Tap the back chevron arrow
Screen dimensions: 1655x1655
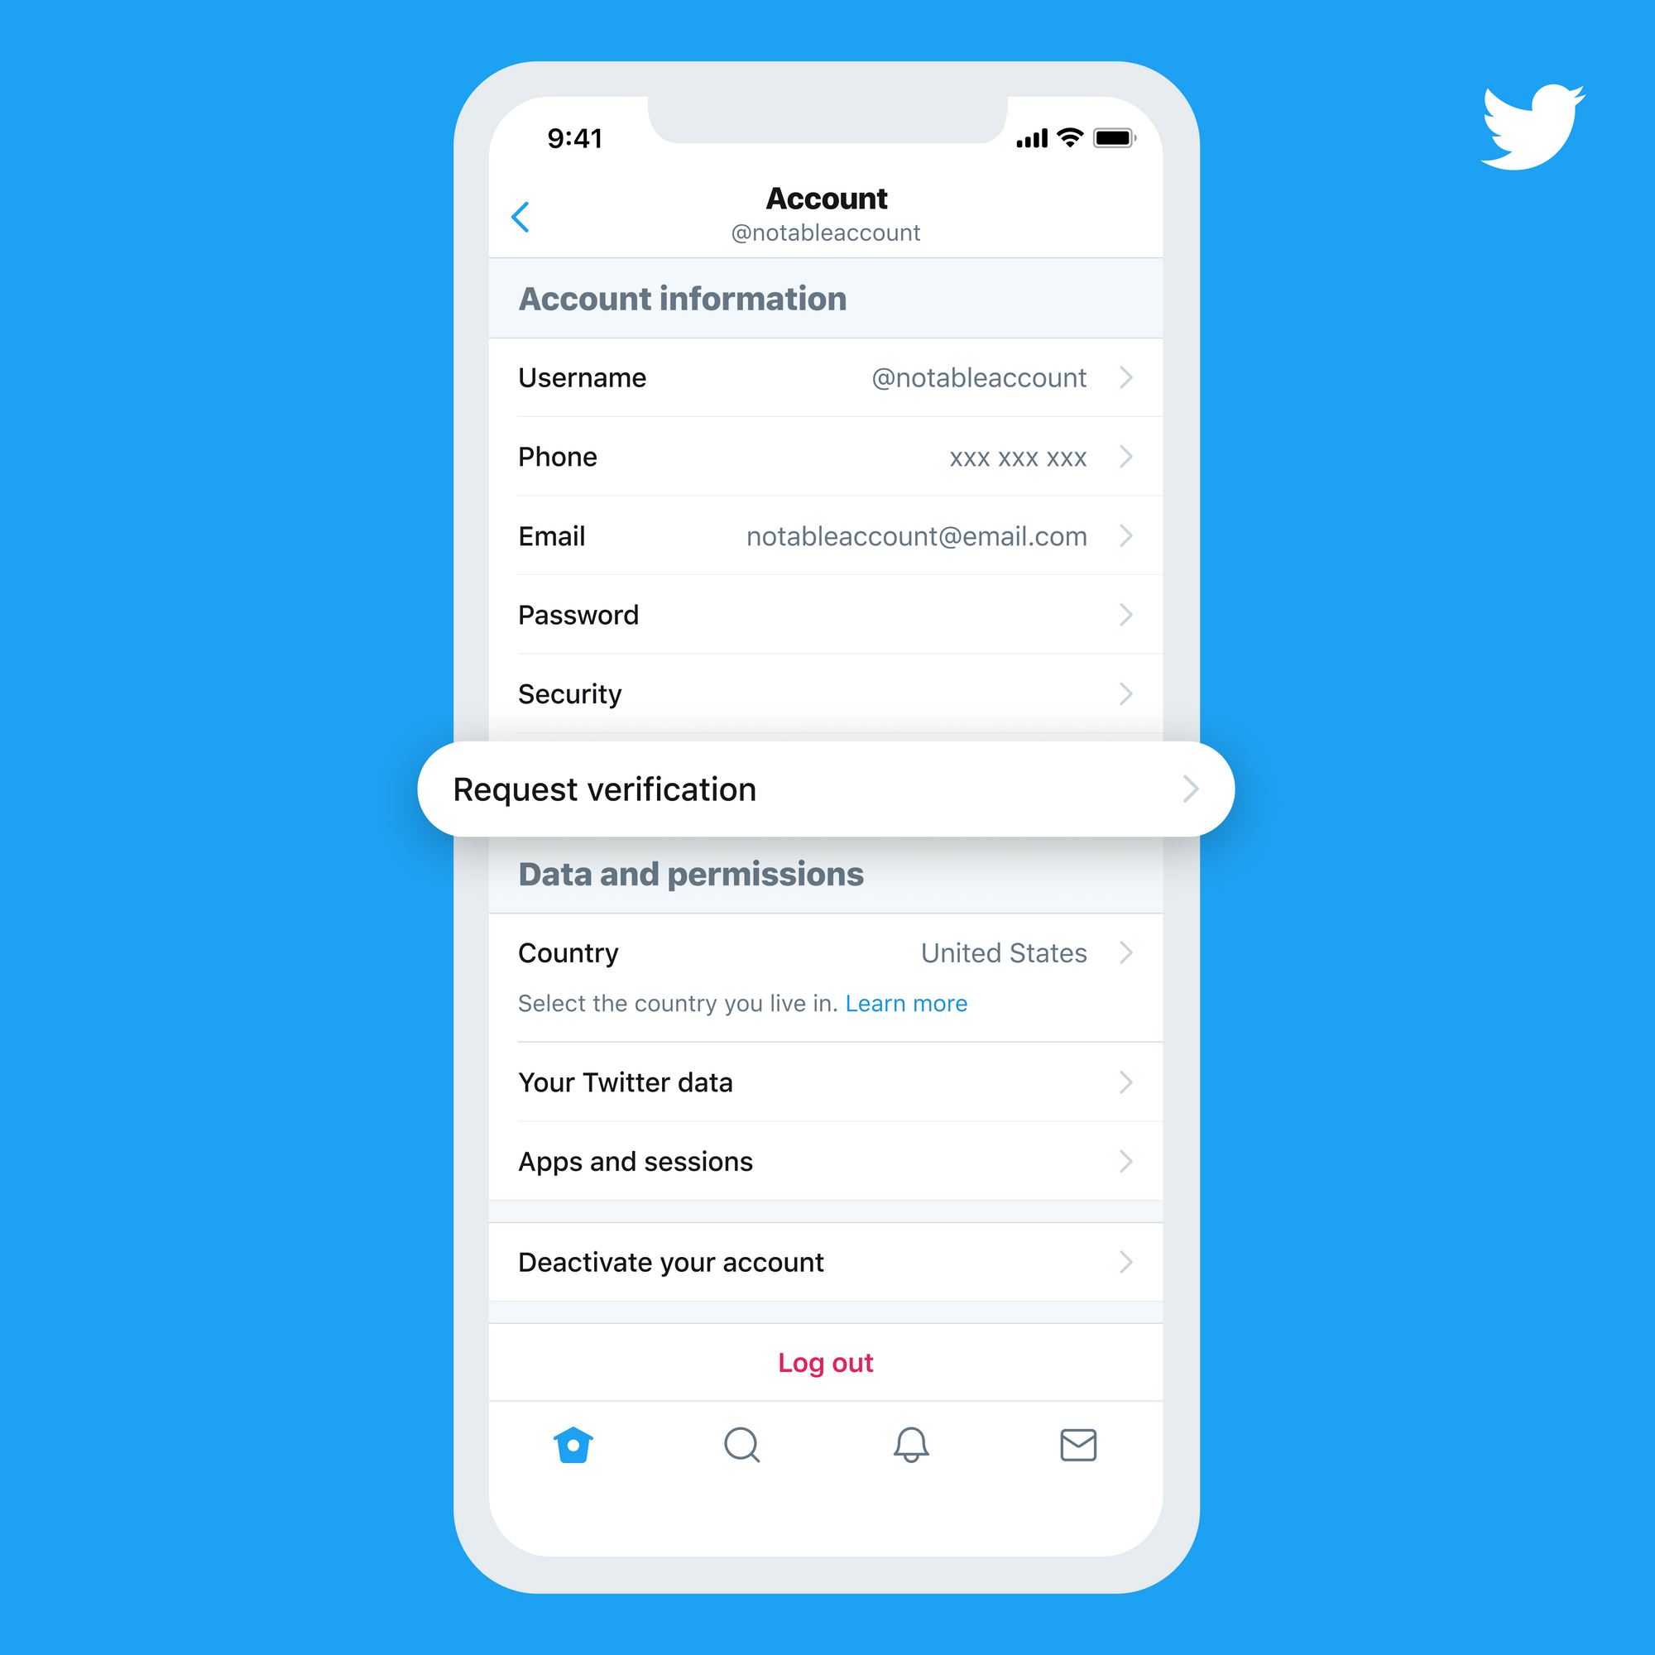pos(523,215)
